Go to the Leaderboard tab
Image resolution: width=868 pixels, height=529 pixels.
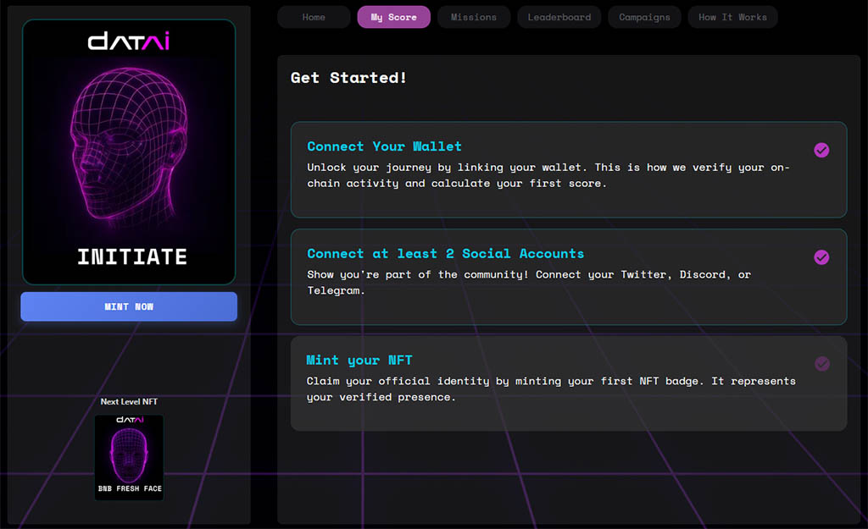point(559,17)
